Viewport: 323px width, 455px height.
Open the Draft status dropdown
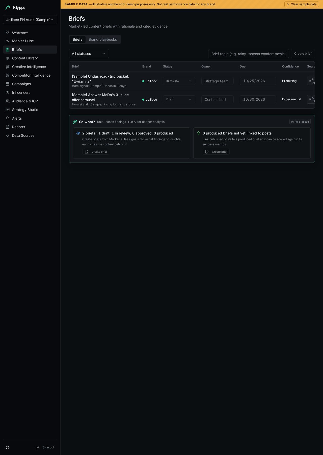point(179,99)
